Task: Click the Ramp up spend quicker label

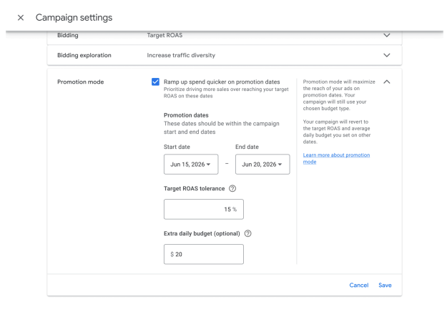Action: coord(222,82)
